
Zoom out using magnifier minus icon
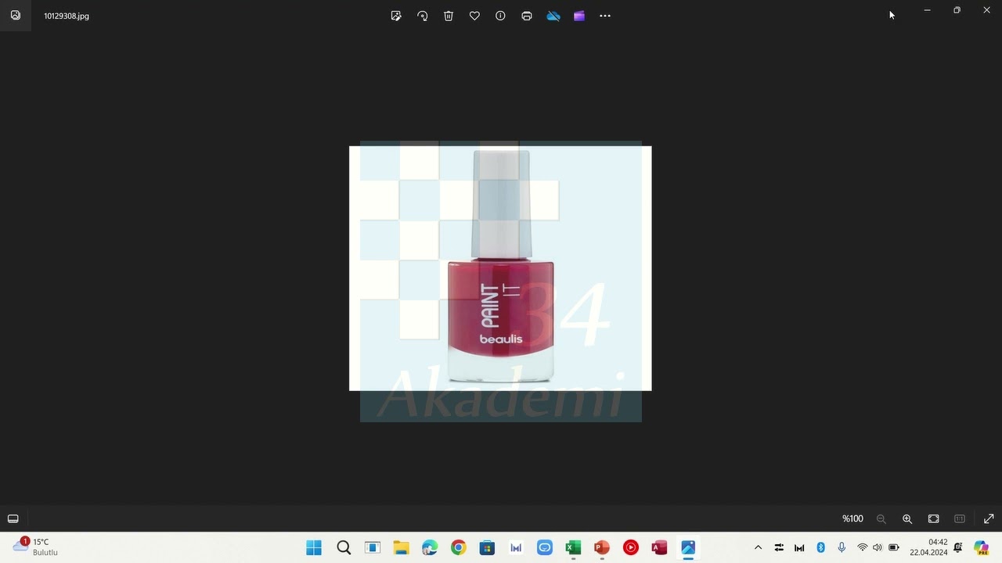[x=881, y=518]
